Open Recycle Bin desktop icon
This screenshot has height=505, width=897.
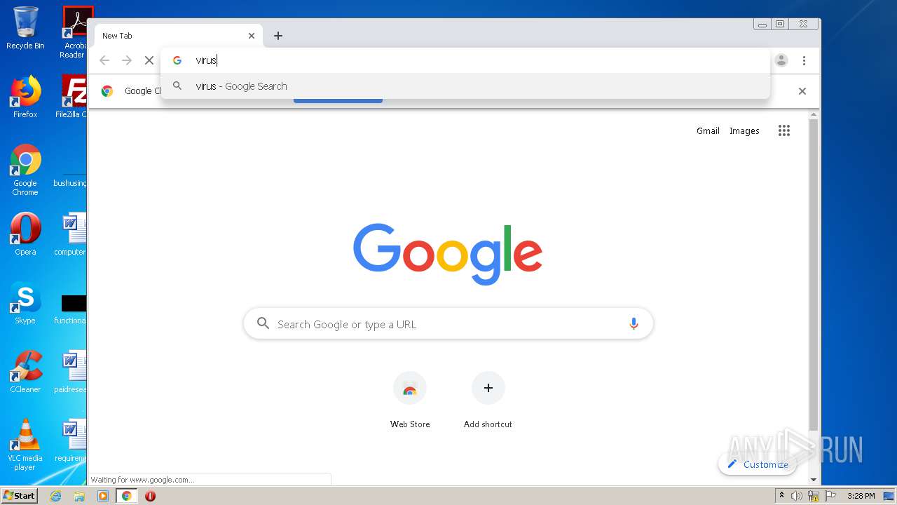pos(25,28)
